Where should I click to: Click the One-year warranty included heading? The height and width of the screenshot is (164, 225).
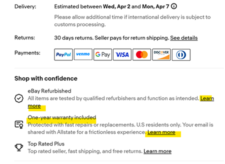click(62, 117)
